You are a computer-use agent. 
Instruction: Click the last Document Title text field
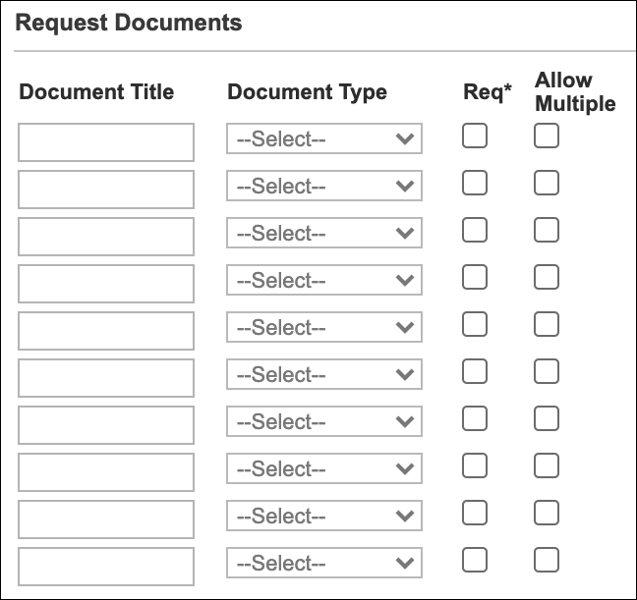[106, 567]
